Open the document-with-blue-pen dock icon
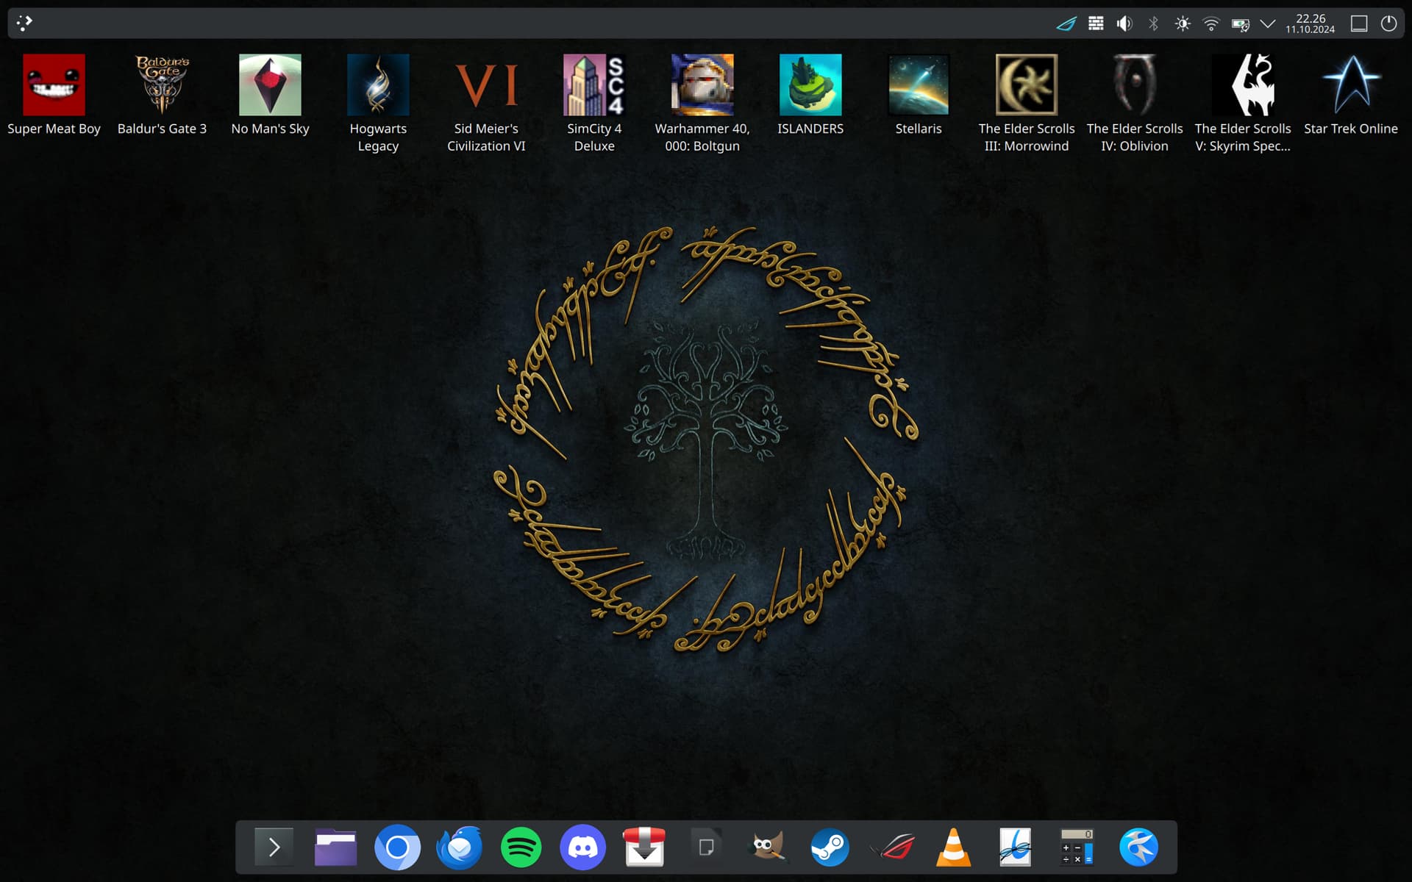 coord(1015,847)
